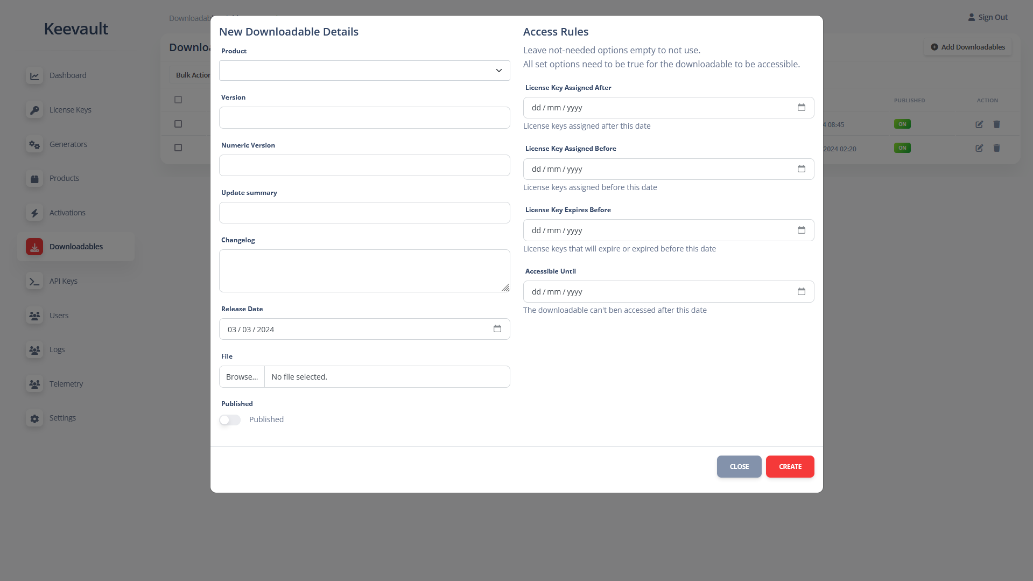Click the Downloadables sidebar icon
This screenshot has height=581, width=1033.
pyautogui.click(x=34, y=247)
